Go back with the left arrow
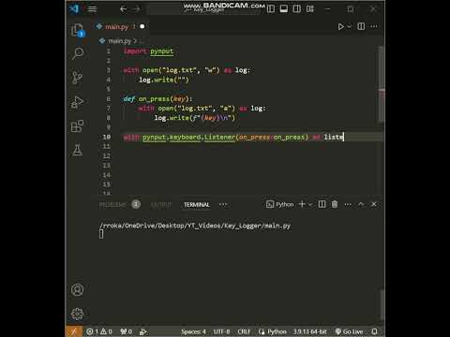 (x=123, y=9)
